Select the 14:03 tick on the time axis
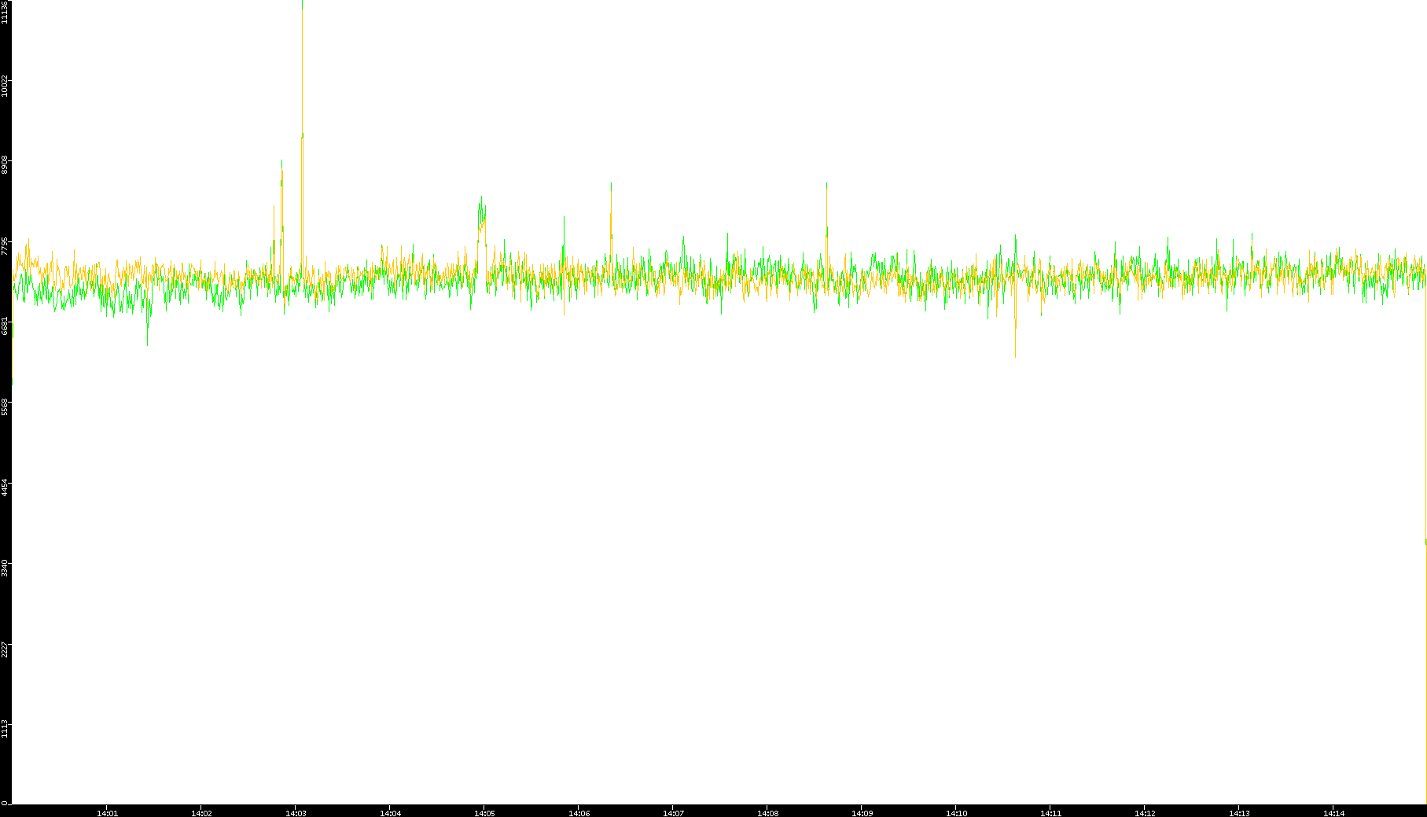Image resolution: width=1427 pixels, height=817 pixels. (x=296, y=812)
